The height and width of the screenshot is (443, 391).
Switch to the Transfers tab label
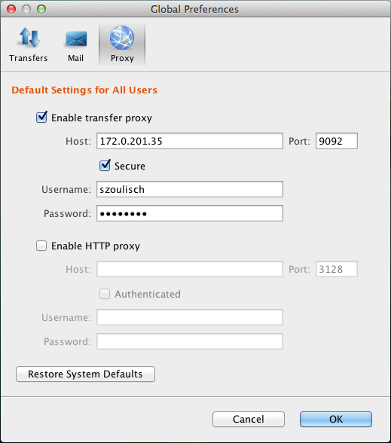(29, 58)
